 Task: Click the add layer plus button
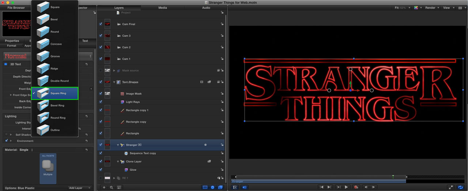point(104,187)
